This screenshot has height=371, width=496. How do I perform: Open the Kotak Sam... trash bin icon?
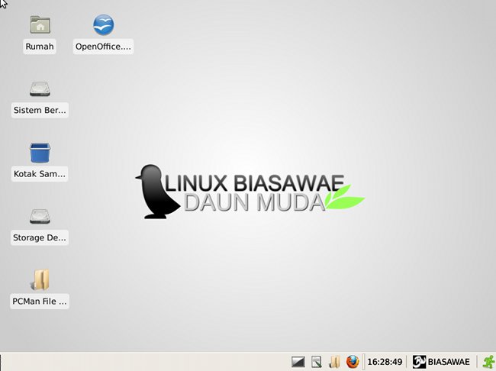[40, 153]
